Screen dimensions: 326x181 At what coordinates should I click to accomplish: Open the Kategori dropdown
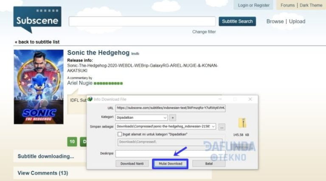pyautogui.click(x=141, y=118)
